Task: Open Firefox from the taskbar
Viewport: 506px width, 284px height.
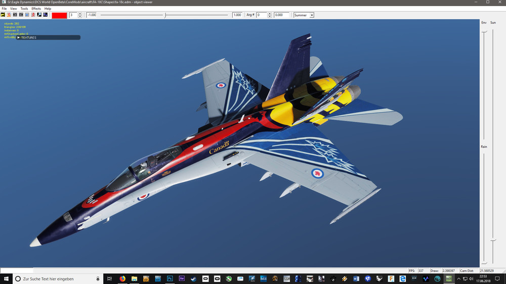Action: pos(122,278)
